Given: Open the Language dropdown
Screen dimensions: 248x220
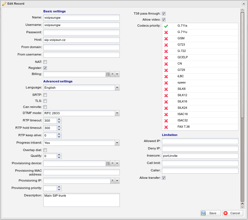Looking at the screenshot, I should click(117, 88).
